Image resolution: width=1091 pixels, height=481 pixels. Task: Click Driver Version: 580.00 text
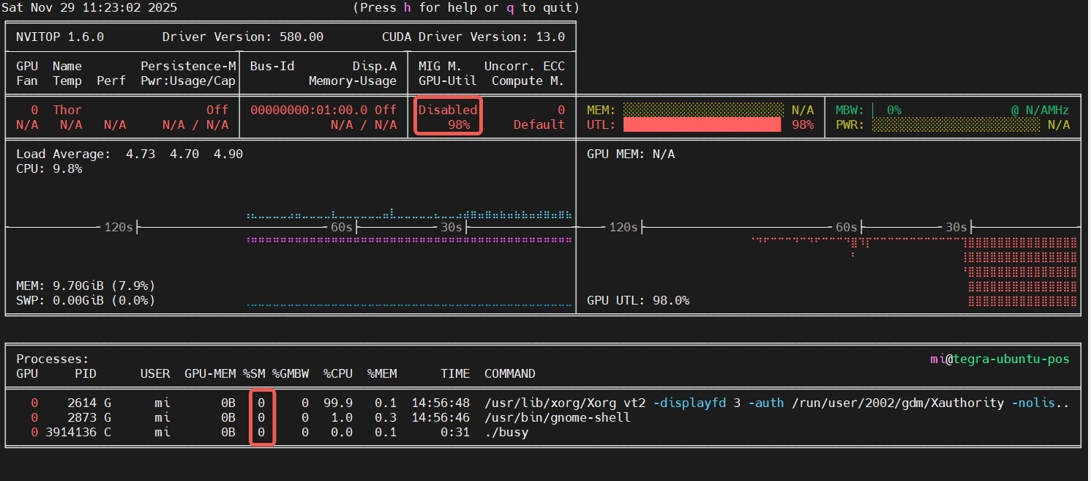coord(243,37)
